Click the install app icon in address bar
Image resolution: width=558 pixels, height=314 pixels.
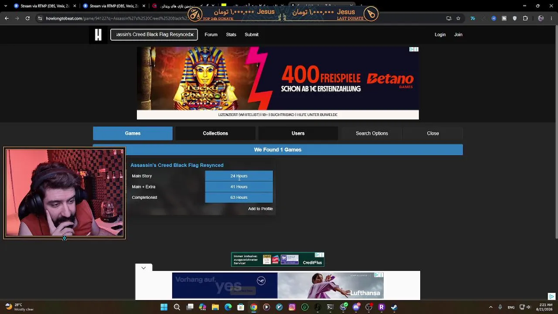click(x=449, y=18)
